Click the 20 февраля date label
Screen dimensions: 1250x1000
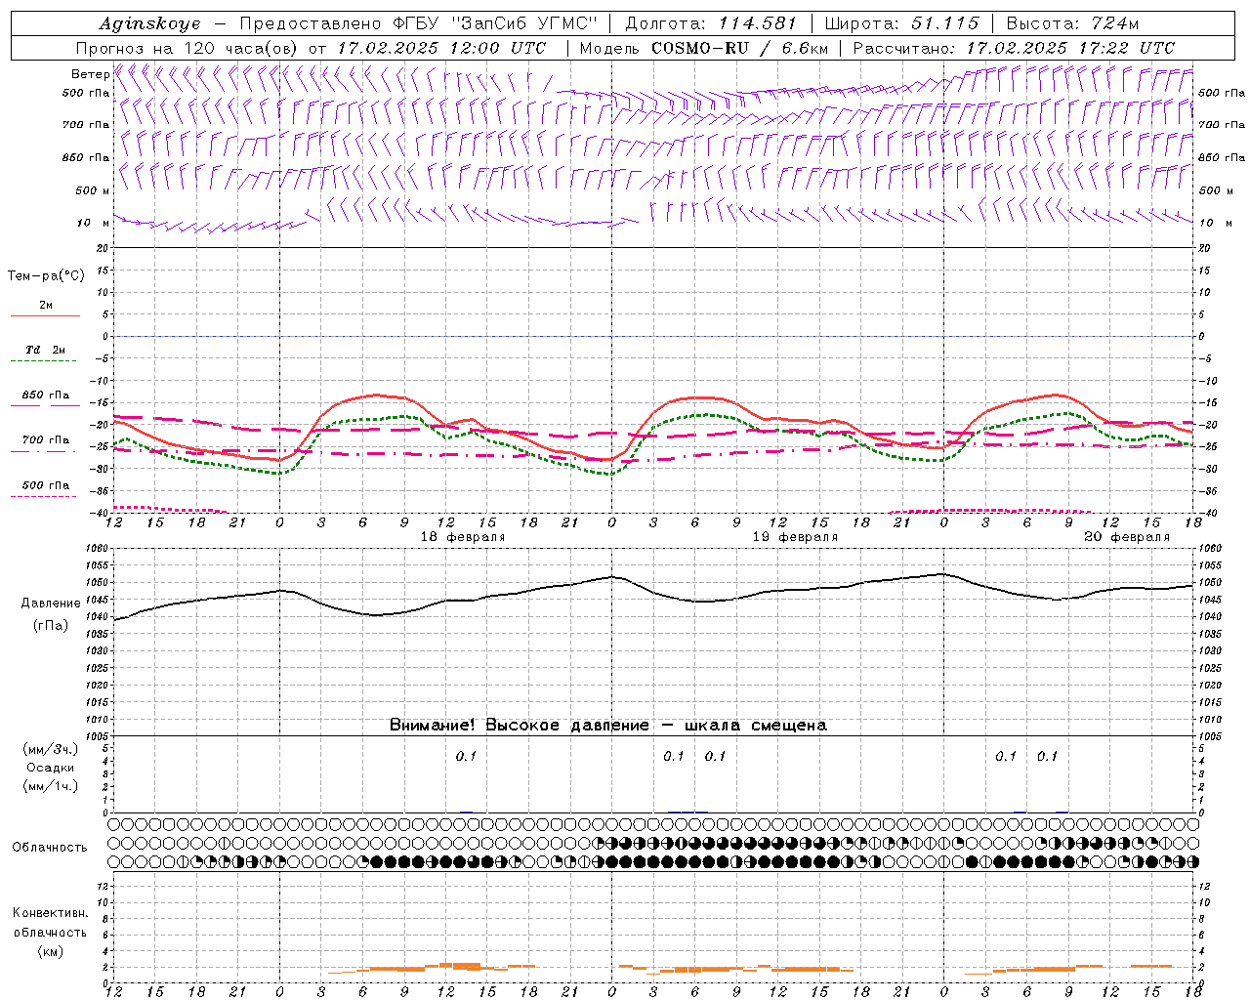pyautogui.click(x=1127, y=537)
